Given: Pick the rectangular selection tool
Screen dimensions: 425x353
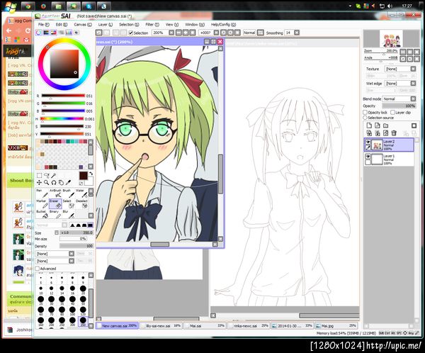Looking at the screenshot, I should [39, 176].
